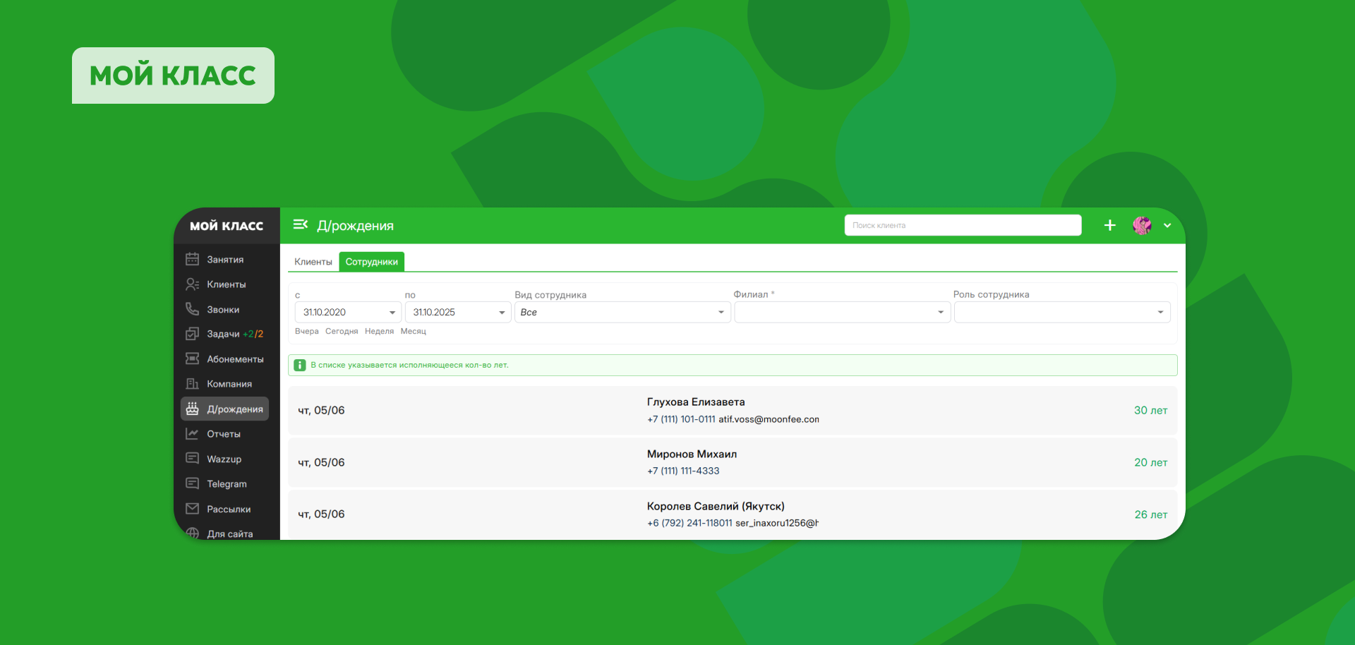Open the Звонки phone icon
1355x645 pixels.
pyautogui.click(x=193, y=309)
